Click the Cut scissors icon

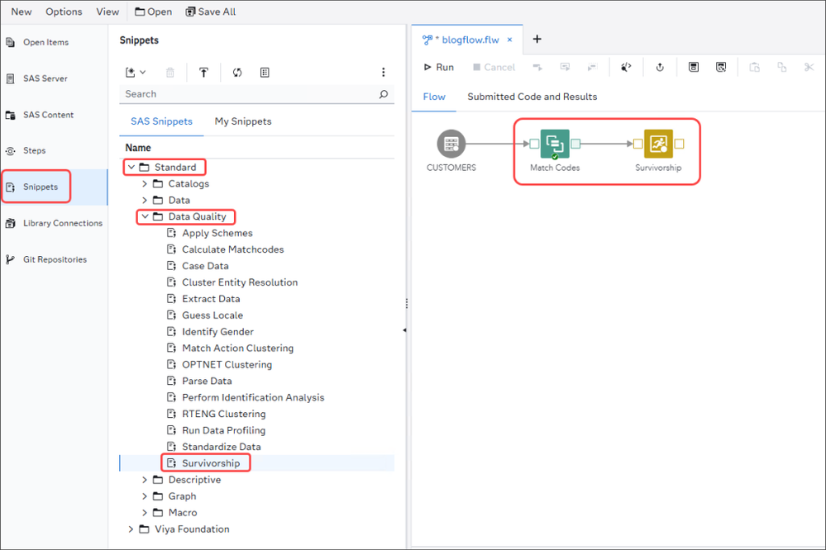[x=809, y=67]
